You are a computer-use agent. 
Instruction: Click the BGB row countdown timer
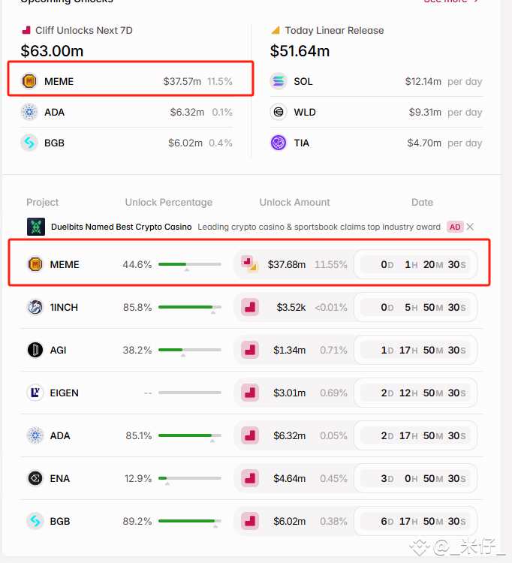(415, 521)
